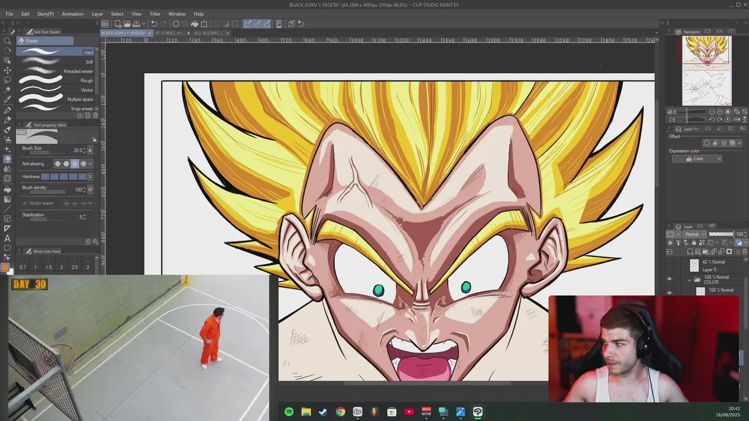Image resolution: width=749 pixels, height=421 pixels.
Task: Select the Kneaded eraser sub tool
Action: (x=56, y=71)
